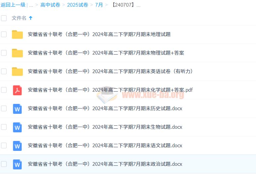Open the 期末英语试卷（有听力）folder name
This screenshot has height=179, width=256.
[x=111, y=71]
